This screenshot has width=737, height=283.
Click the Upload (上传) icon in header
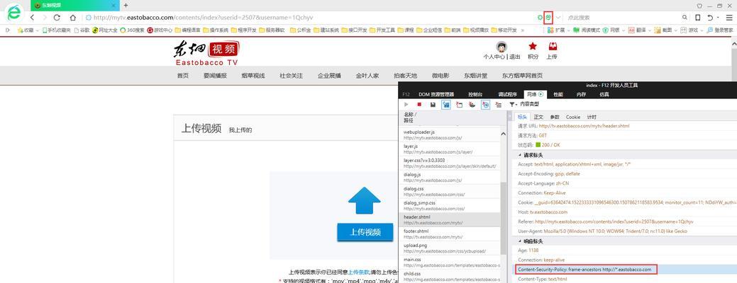coord(552,47)
